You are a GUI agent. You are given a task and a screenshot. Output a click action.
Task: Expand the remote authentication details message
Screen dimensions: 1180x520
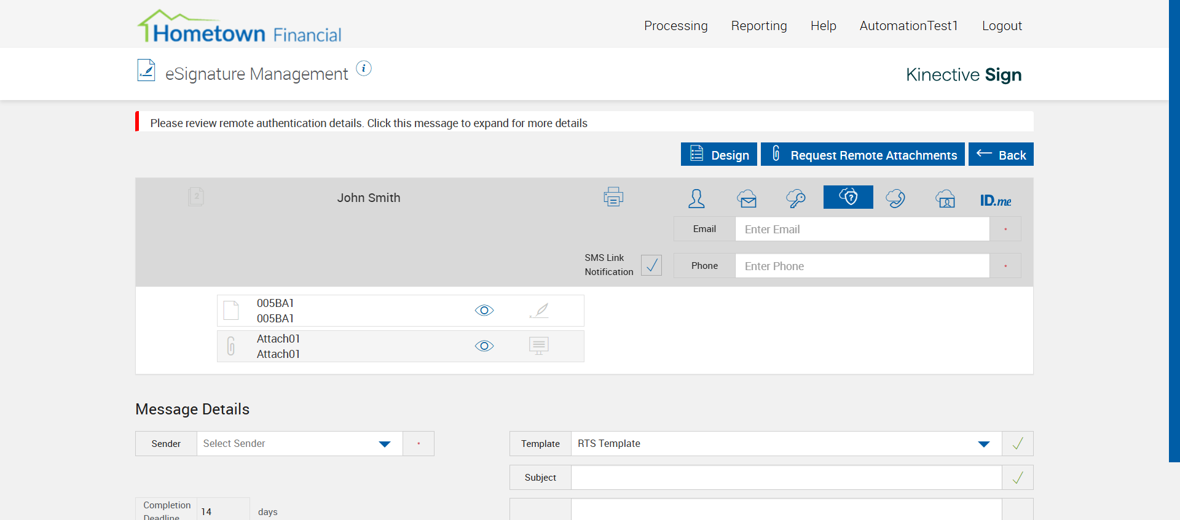pos(369,123)
